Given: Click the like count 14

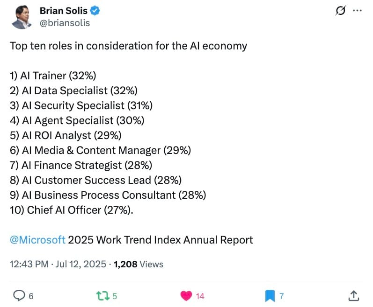Looking at the screenshot, I should [200, 296].
